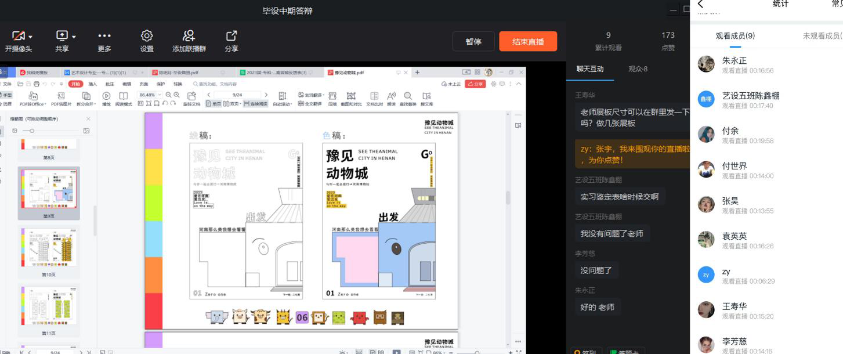The height and width of the screenshot is (354, 843).
Task: Toggle 连续阅读 continuous reading mode
Action: (255, 104)
